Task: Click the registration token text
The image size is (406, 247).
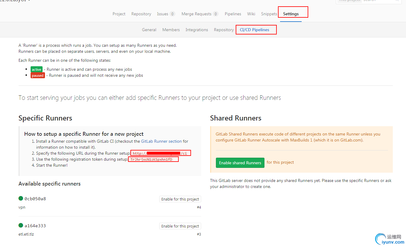Action: coord(151,159)
